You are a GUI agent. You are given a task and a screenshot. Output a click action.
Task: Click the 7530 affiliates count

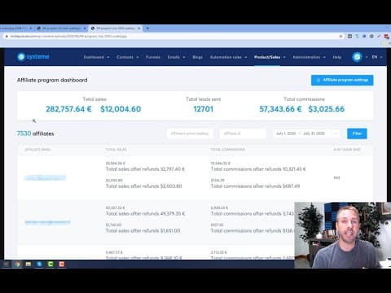click(x=35, y=133)
